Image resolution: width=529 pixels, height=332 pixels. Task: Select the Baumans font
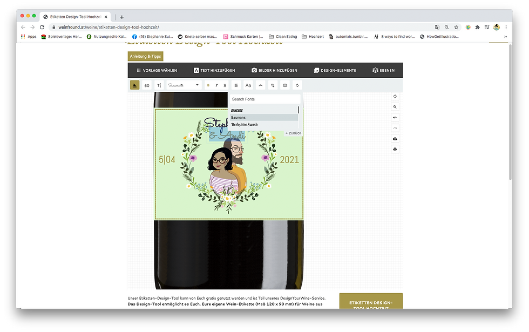pyautogui.click(x=264, y=118)
